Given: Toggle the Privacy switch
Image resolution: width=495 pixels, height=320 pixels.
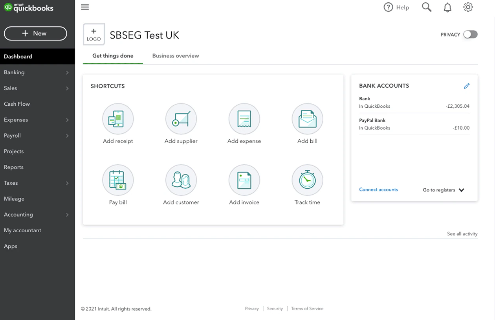Looking at the screenshot, I should pyautogui.click(x=470, y=35).
